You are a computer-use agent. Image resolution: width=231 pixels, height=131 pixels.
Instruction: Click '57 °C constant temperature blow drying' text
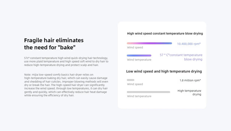pyautogui.click(x=181, y=57)
